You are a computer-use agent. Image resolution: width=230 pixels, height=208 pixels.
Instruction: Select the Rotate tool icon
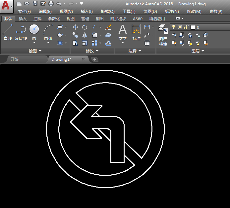coord(85,27)
